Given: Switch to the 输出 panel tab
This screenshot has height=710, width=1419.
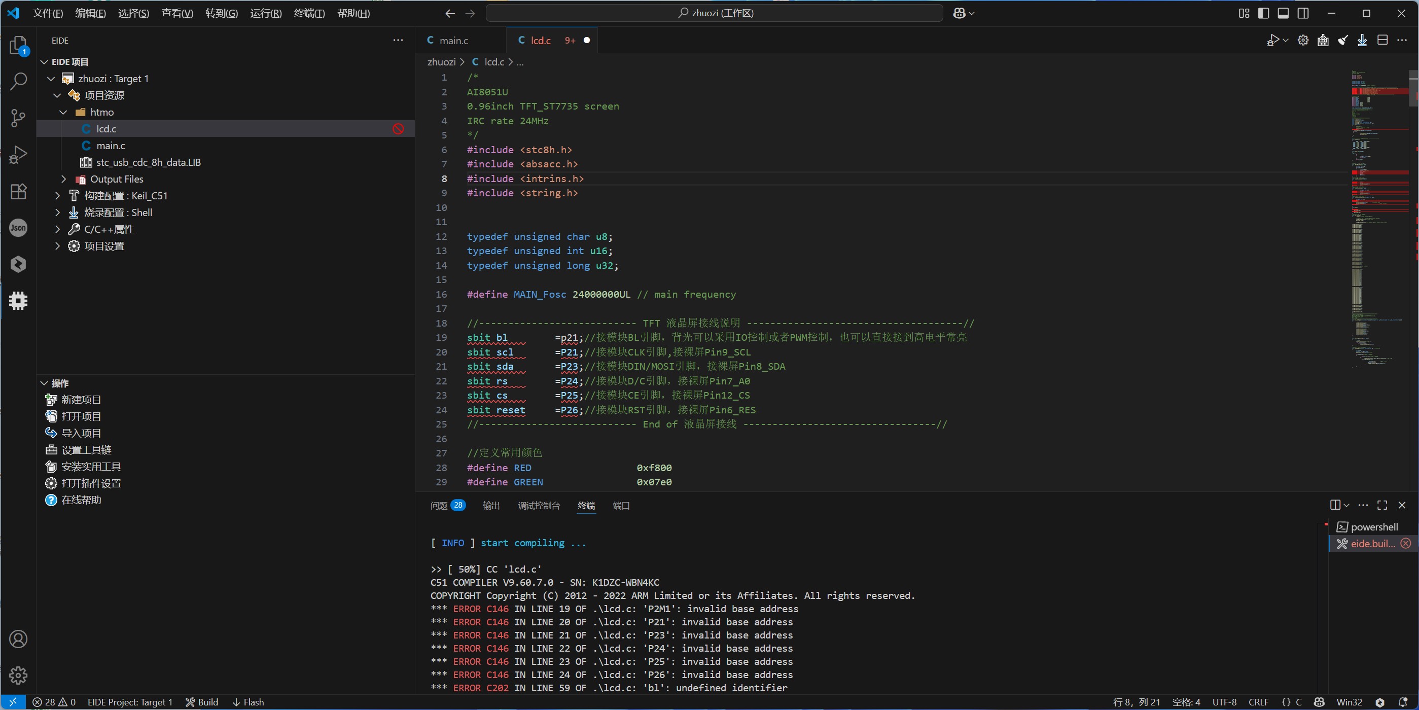Looking at the screenshot, I should click(491, 506).
